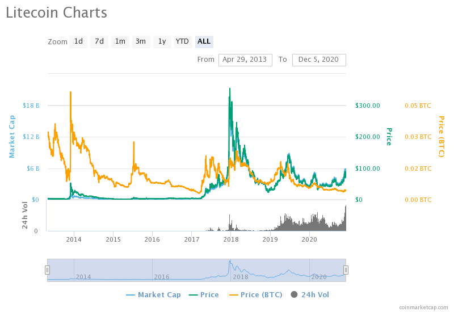The image size is (454, 312).
Task: Select the 7d zoom range
Action: [99, 41]
